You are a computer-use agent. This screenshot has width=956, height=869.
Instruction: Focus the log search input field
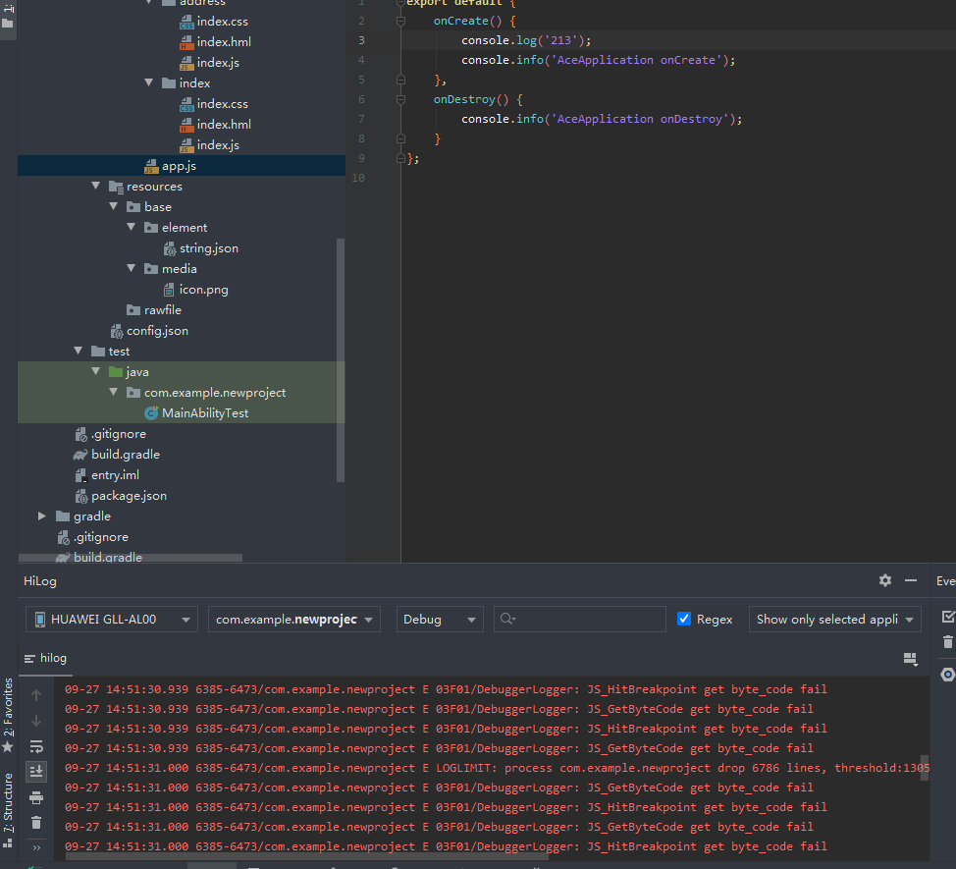click(x=579, y=619)
